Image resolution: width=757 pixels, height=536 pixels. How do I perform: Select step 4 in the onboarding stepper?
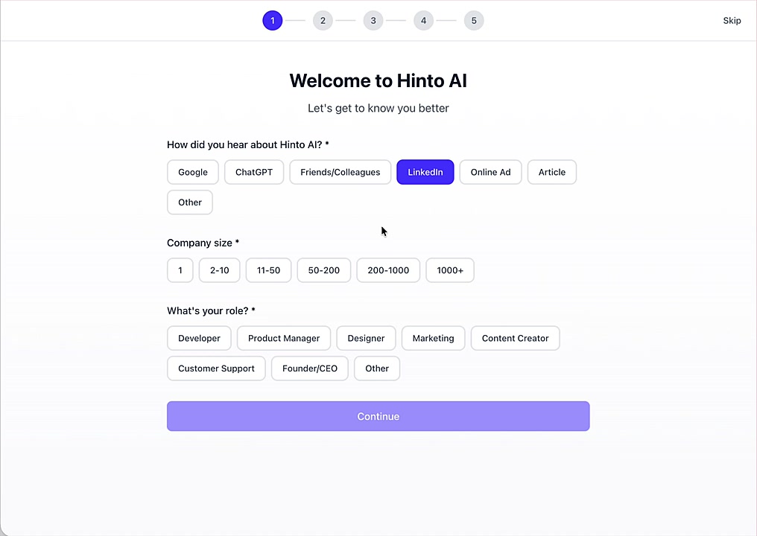pos(423,21)
